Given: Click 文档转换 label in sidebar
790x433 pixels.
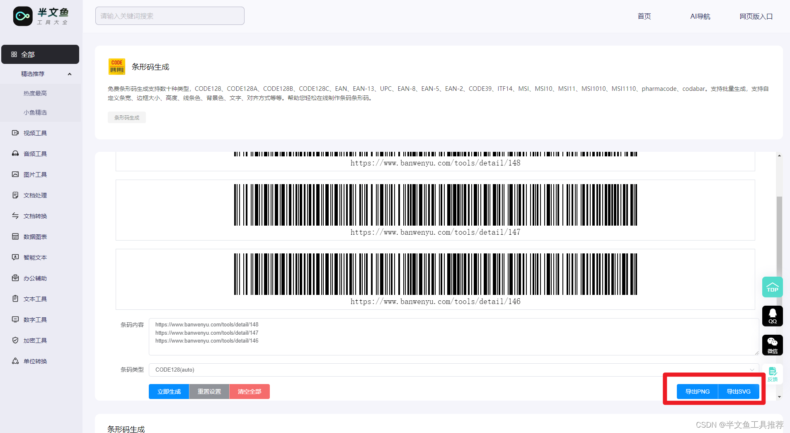Looking at the screenshot, I should pos(35,216).
